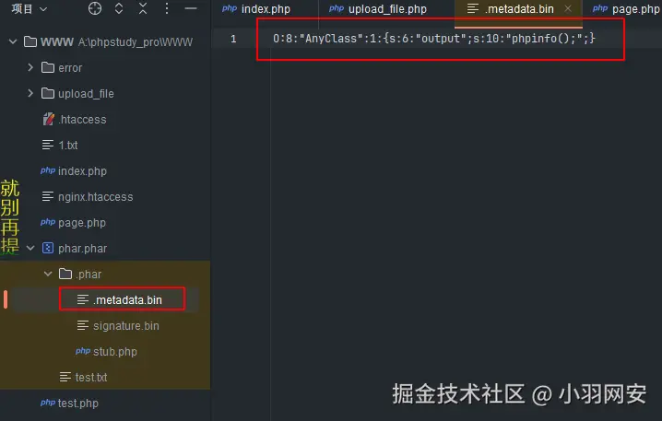Click the .metadata.bin tree file icon
The image size is (662, 421).
click(x=83, y=299)
